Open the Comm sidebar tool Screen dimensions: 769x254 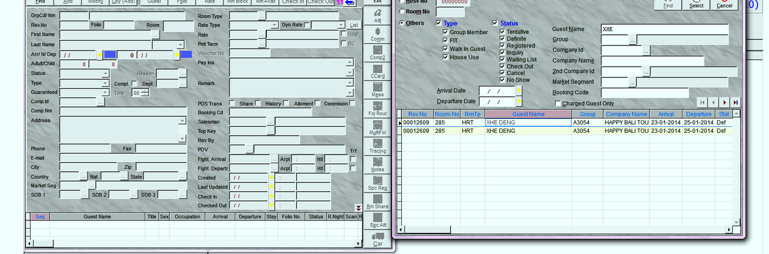(x=377, y=32)
